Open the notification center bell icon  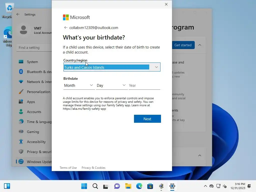pos(249,186)
